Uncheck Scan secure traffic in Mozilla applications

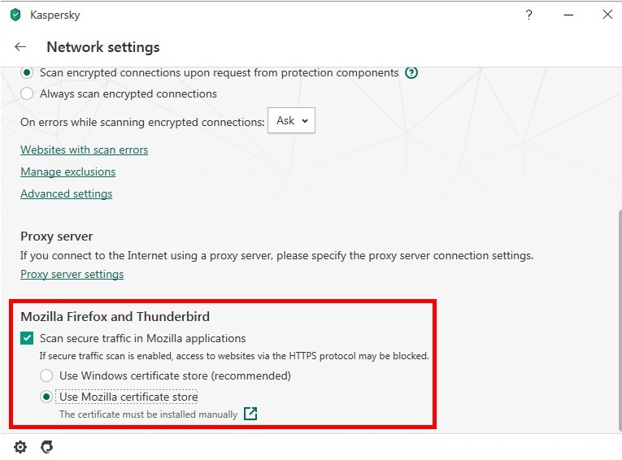[27, 338]
